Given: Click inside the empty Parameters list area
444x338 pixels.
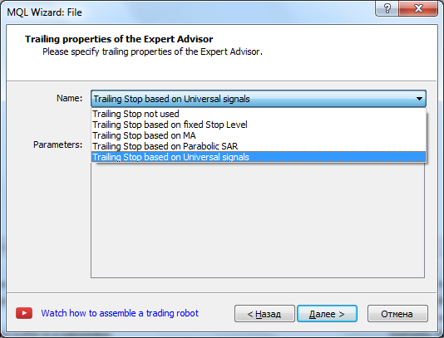Looking at the screenshot, I should pos(258,221).
